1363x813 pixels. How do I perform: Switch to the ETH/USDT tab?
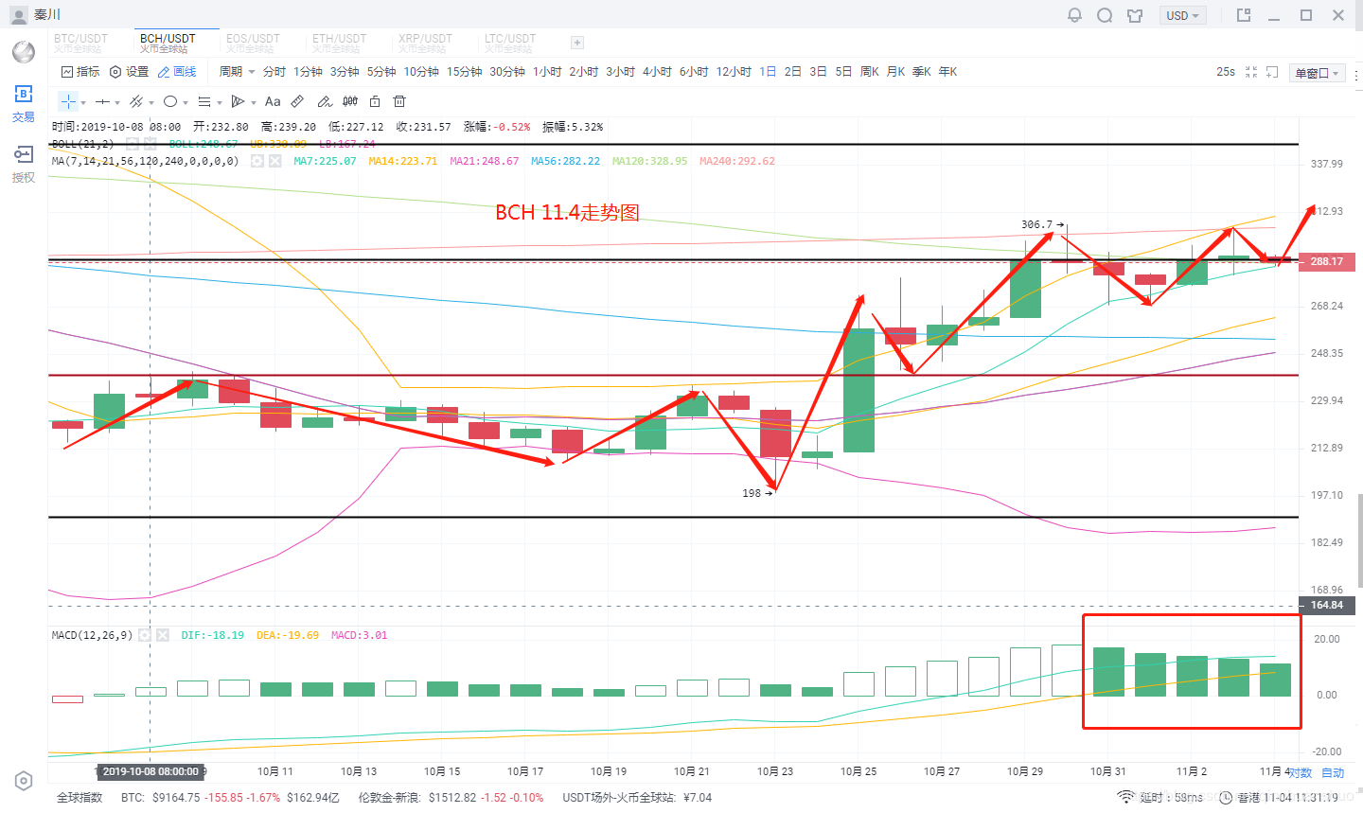click(x=340, y=43)
